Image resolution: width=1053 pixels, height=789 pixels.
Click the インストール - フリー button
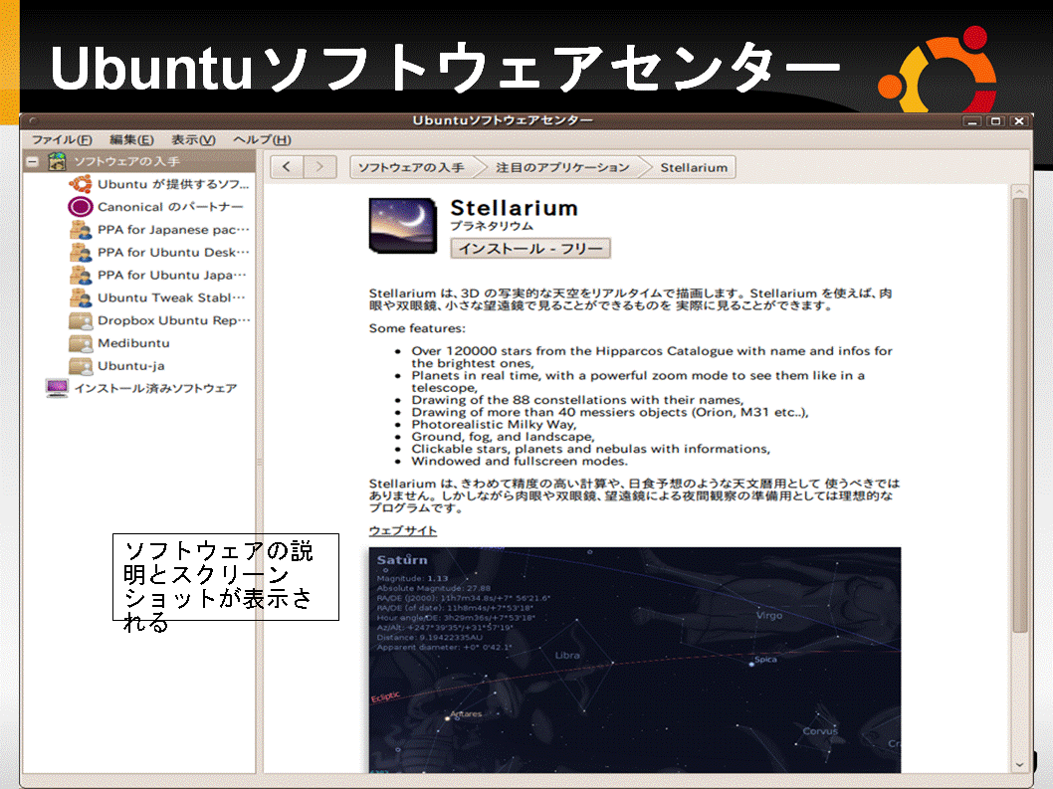click(530, 249)
